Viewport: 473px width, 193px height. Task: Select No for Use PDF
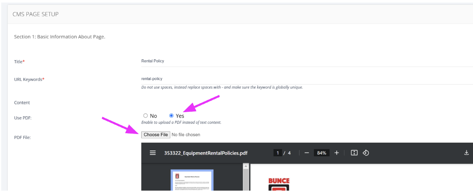pos(146,116)
